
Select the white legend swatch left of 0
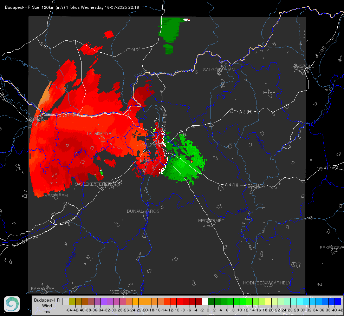point(205,301)
